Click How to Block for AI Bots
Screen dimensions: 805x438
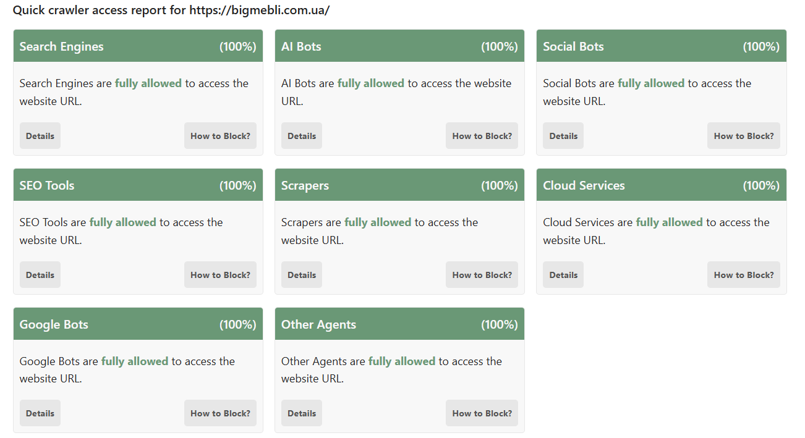[482, 136]
